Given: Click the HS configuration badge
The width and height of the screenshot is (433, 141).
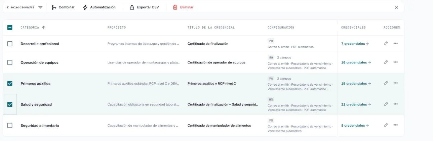Looking at the screenshot, I should [x=271, y=99].
